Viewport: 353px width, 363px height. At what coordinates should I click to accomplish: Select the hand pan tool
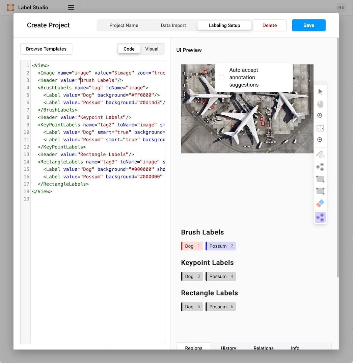320,104
